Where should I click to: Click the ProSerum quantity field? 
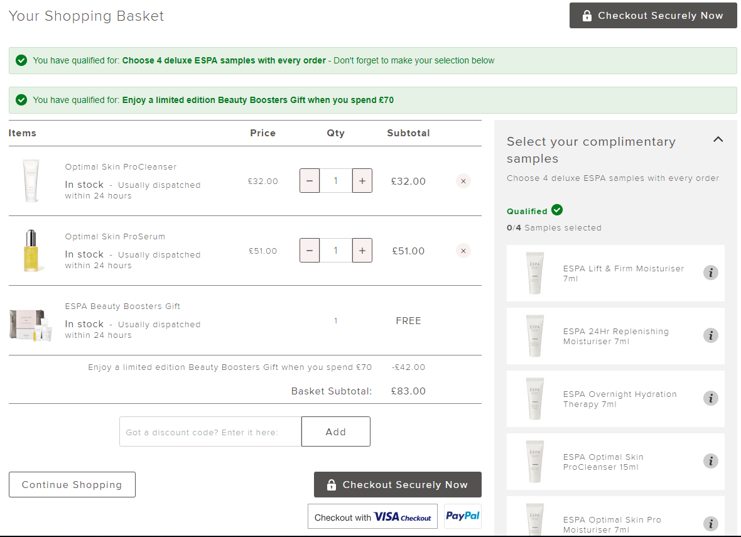coord(336,251)
